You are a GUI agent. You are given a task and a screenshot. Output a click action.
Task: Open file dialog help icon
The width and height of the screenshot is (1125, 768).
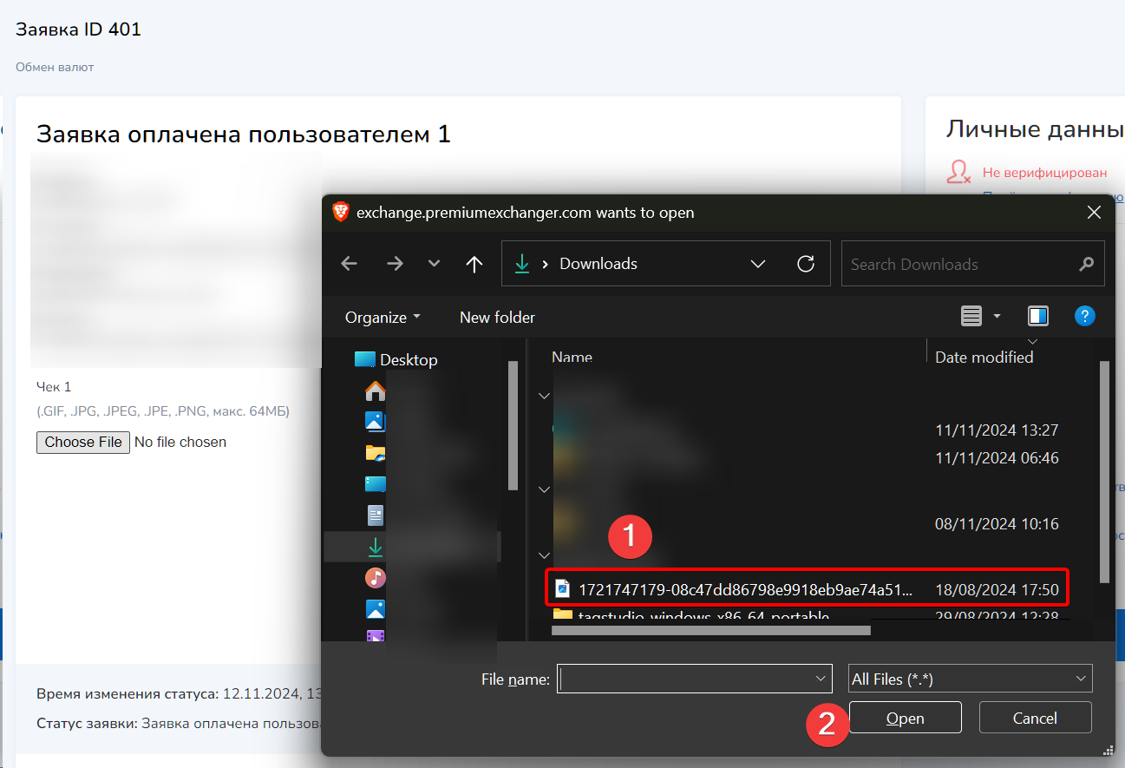pyautogui.click(x=1084, y=316)
